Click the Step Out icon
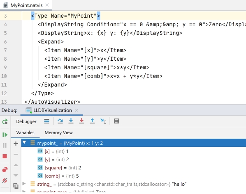The image size is (246, 194). click(x=92, y=121)
